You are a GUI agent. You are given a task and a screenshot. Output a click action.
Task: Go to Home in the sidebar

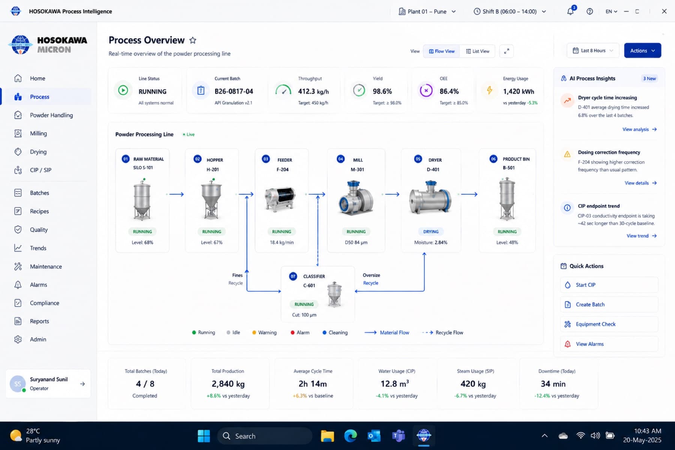point(47,78)
